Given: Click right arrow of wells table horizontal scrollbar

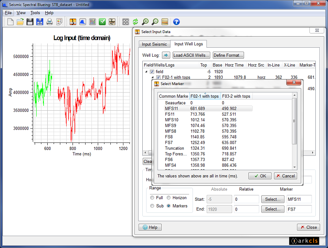Looking at the screenshot, I should point(313,153).
